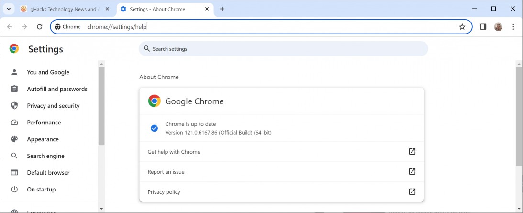This screenshot has width=523, height=213.
Task: Click the magnifier icon for Search engine
Action: click(14, 156)
